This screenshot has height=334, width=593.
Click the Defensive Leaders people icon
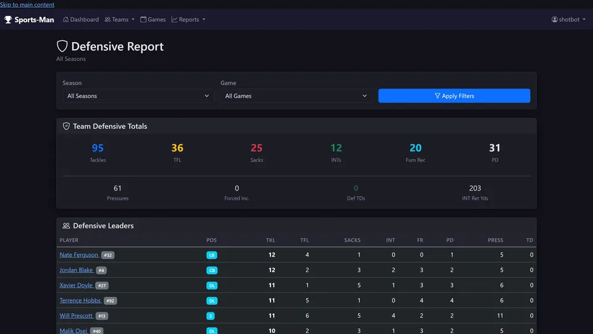(x=66, y=226)
